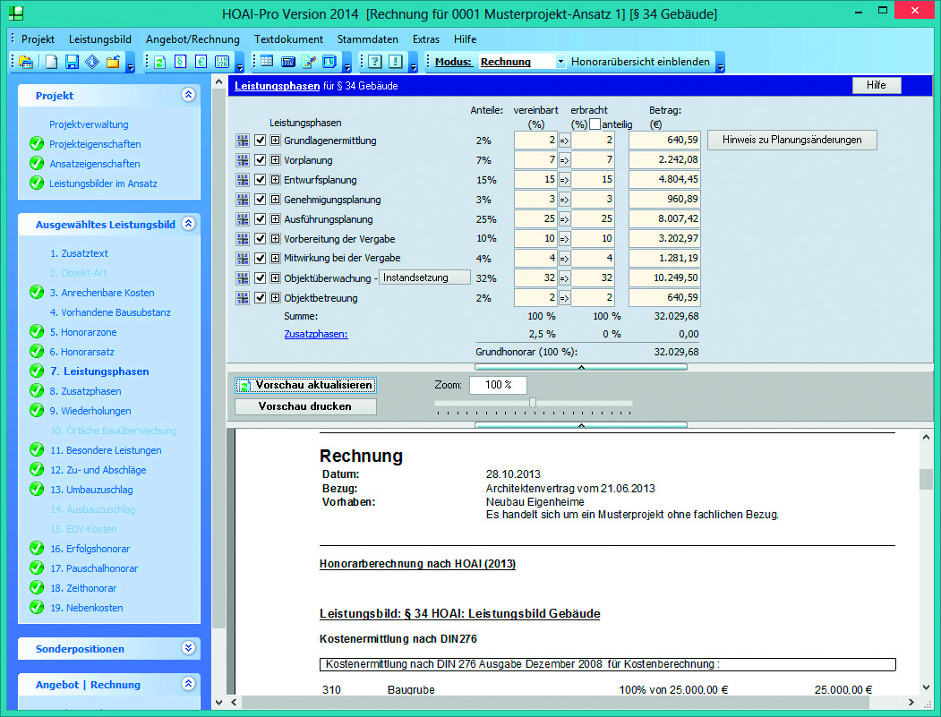Click the exclamation mark info icon
The height and width of the screenshot is (717, 941).
396,61
